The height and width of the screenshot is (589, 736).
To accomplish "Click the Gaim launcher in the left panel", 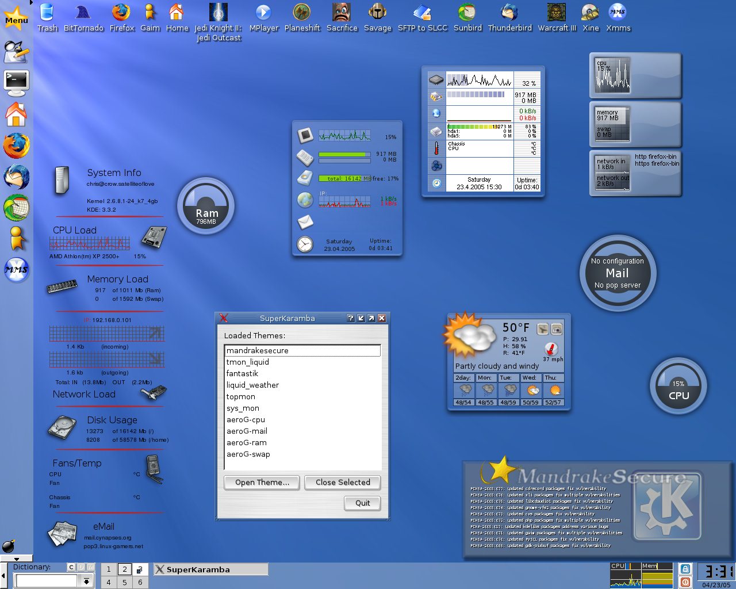I will [x=17, y=239].
